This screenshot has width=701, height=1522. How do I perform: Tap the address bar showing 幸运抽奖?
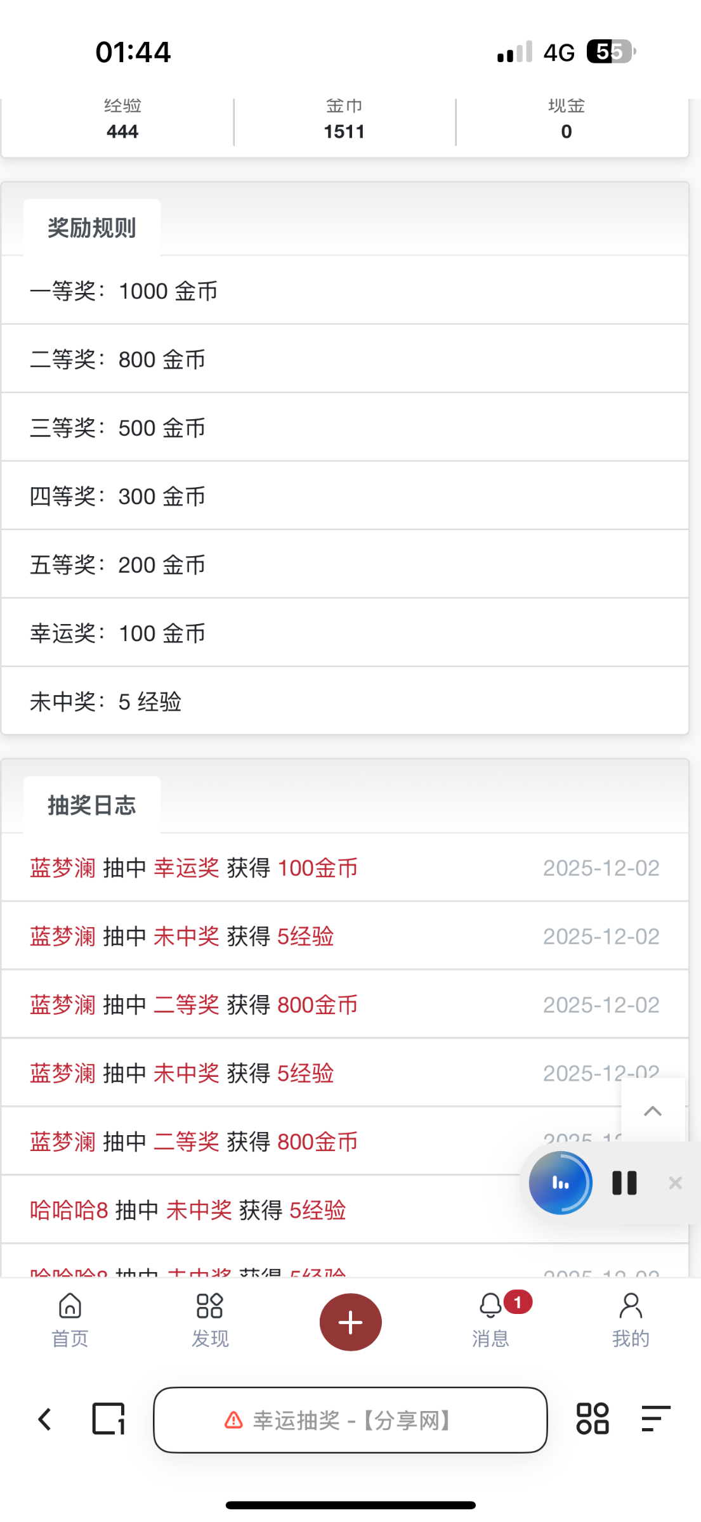point(350,1420)
